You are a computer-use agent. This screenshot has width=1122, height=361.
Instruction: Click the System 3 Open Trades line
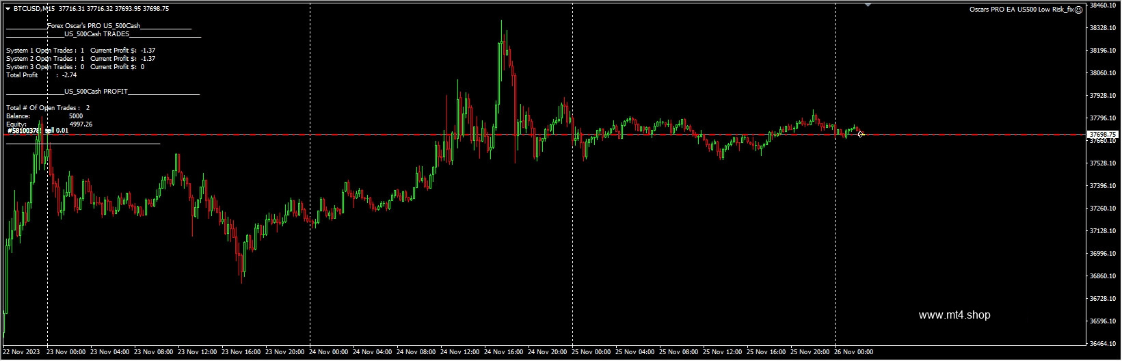pyautogui.click(x=75, y=67)
